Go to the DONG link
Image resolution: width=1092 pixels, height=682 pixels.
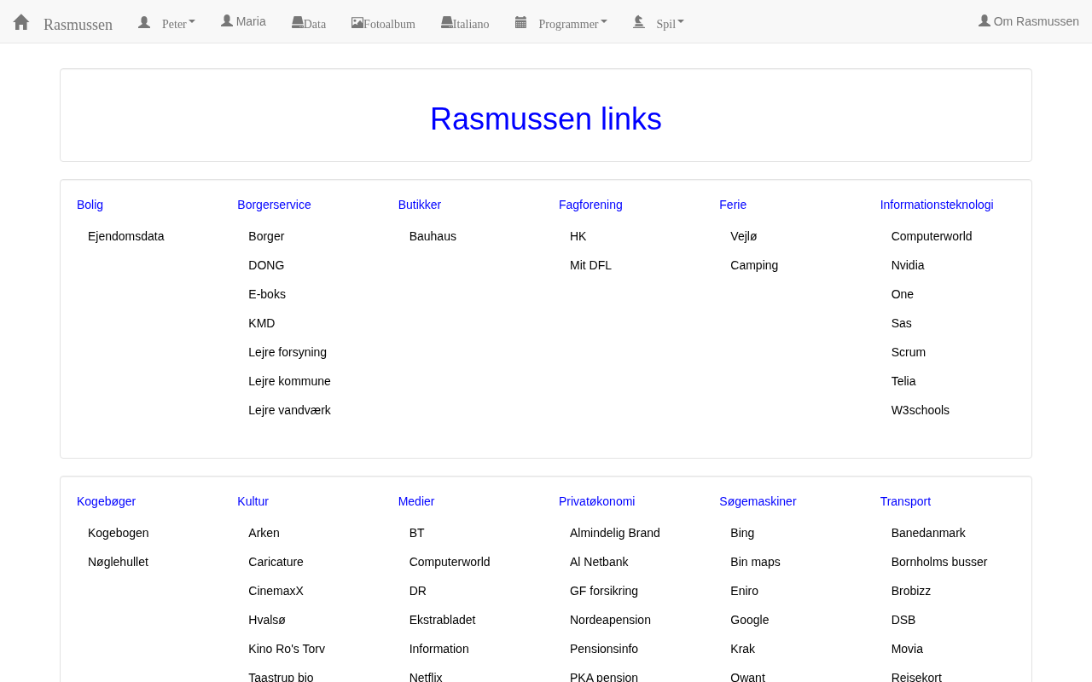click(266, 265)
